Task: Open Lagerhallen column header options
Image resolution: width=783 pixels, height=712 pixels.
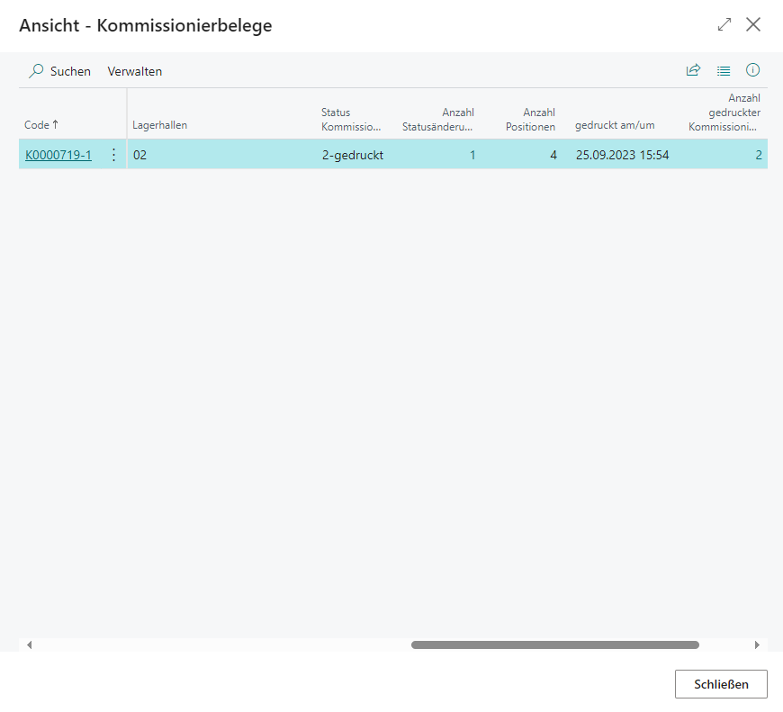Action: pos(160,125)
